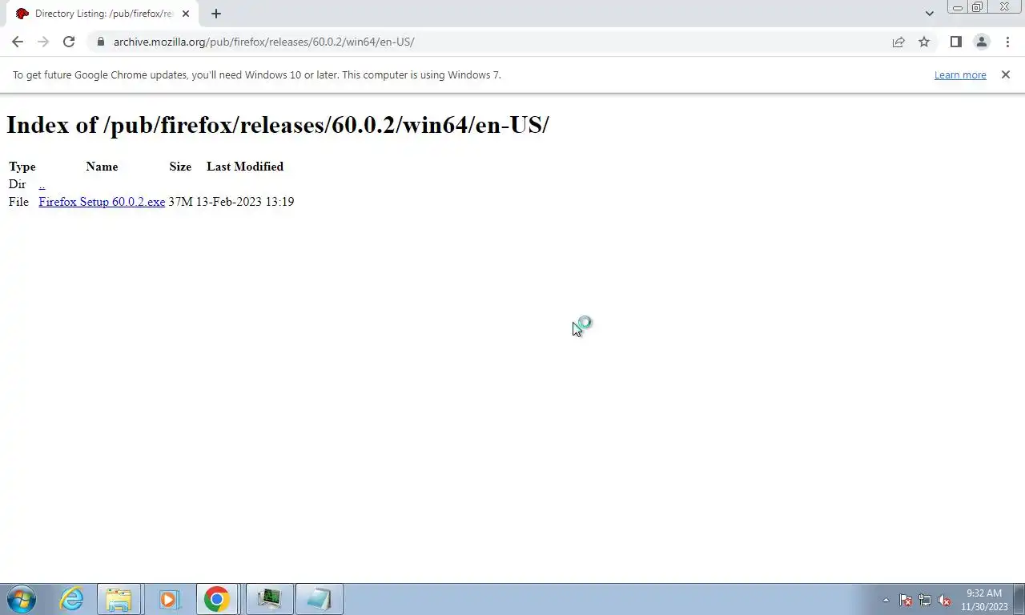
Task: Open Windows Explorer folder from taskbar
Action: click(119, 599)
